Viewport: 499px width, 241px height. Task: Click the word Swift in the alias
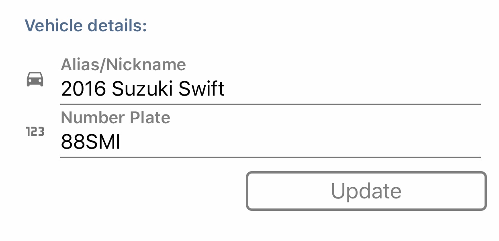(x=202, y=89)
